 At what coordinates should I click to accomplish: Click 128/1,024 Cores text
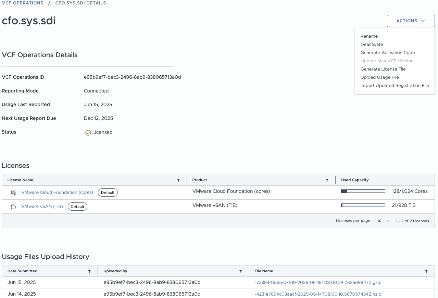coord(410,191)
